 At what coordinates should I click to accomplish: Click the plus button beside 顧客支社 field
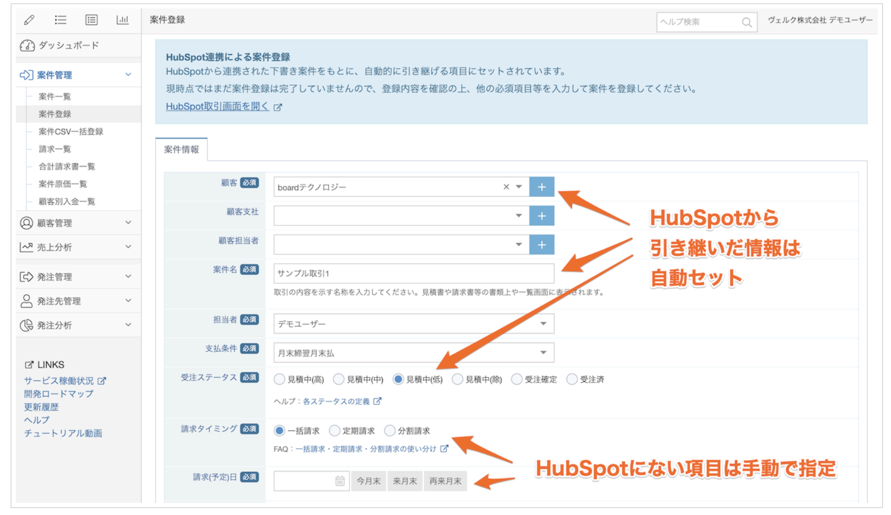pos(541,216)
